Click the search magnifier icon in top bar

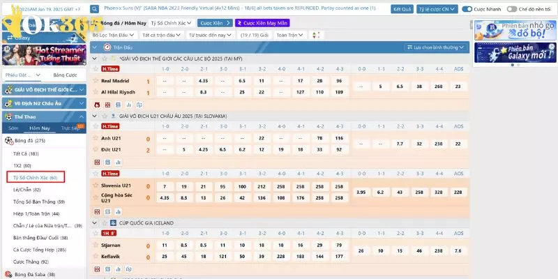coord(94,9)
